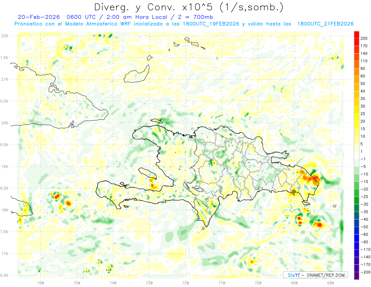
Task: Click the '-10' colorbar value
Action: pos(365,174)
